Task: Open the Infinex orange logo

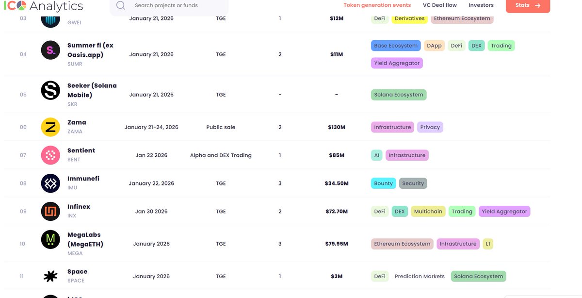Action: pos(50,212)
